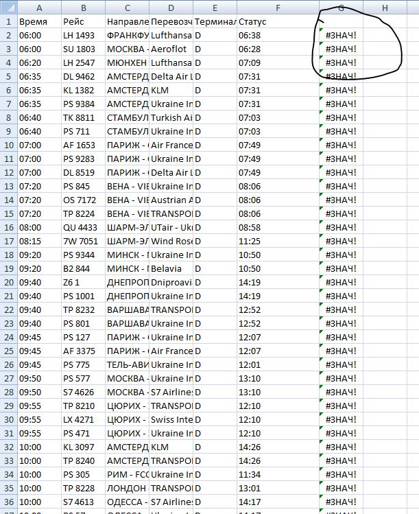
Task: Select the Turkish Airlines carrier cell
Action: [x=171, y=117]
